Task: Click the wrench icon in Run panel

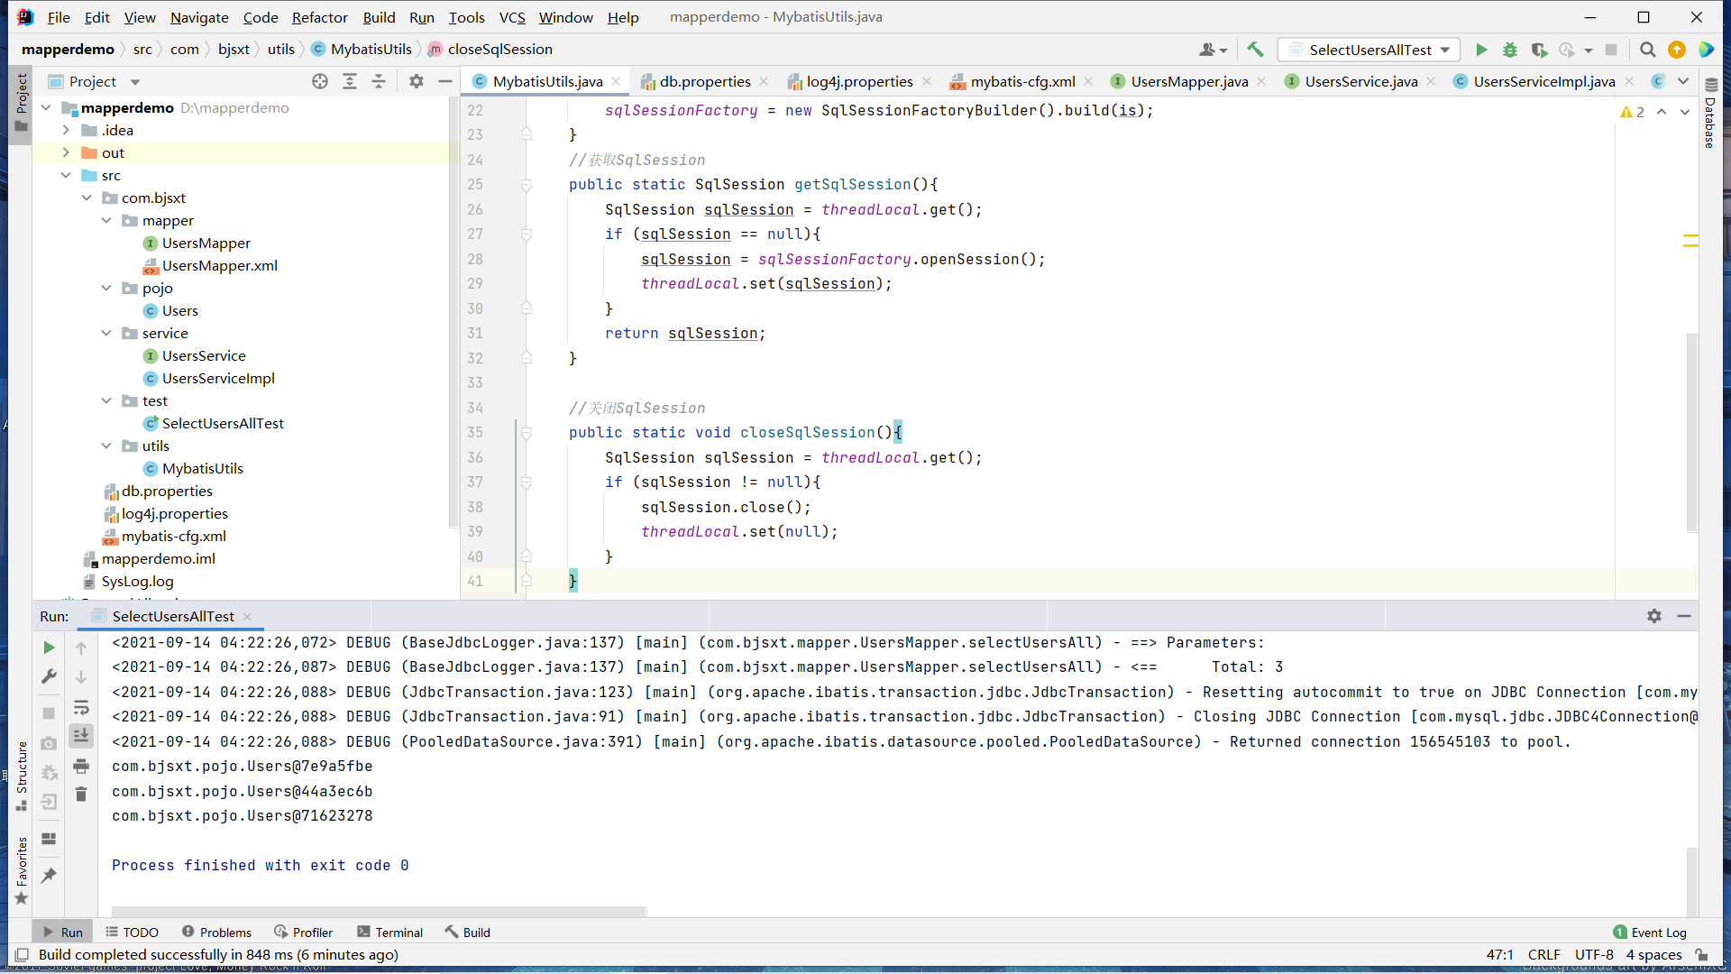Action: [x=49, y=676]
